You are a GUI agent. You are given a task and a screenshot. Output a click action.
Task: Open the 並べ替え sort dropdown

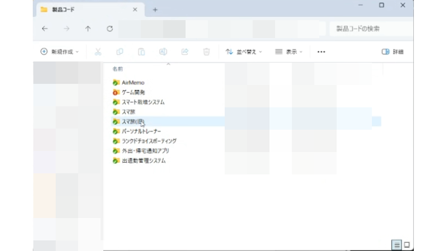tap(244, 52)
